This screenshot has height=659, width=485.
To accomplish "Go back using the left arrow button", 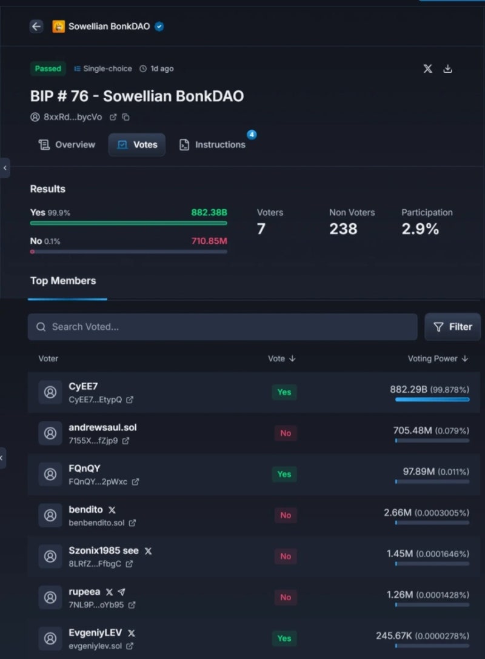I will (x=36, y=27).
